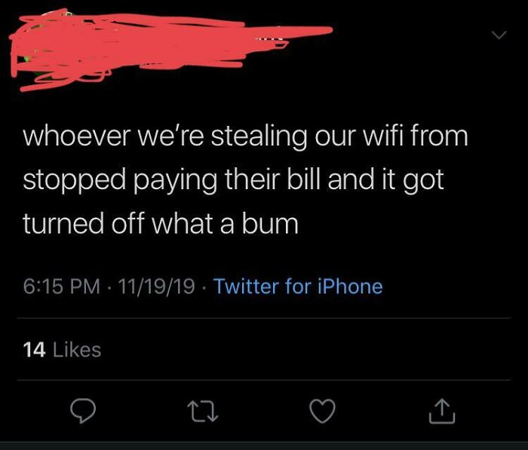The height and width of the screenshot is (450, 528).
Task: Click the word 'iPhone' in source label
Action: pos(350,286)
